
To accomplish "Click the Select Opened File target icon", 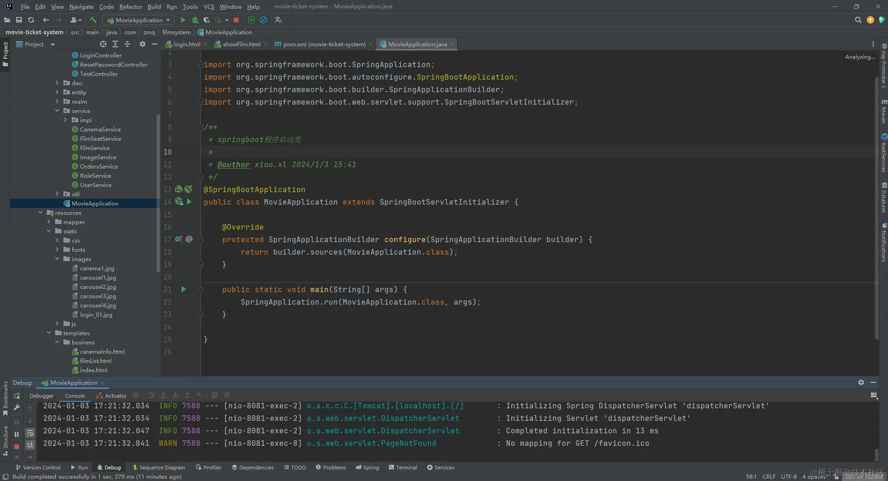I will [103, 44].
